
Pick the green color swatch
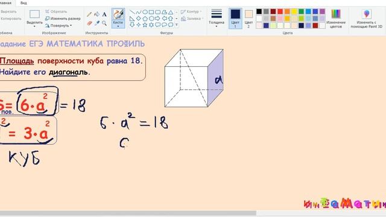(302, 11)
